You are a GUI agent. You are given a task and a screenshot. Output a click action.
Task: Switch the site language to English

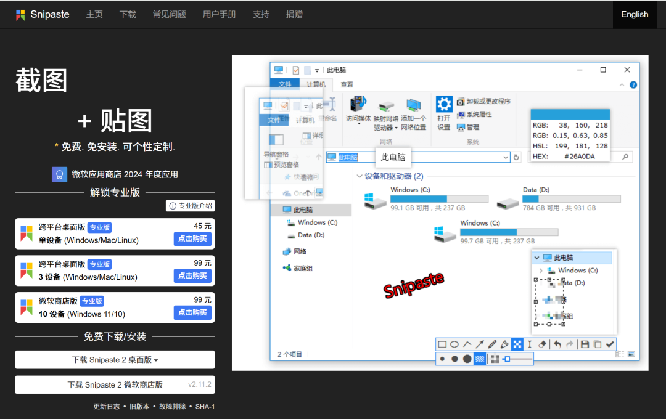click(635, 14)
